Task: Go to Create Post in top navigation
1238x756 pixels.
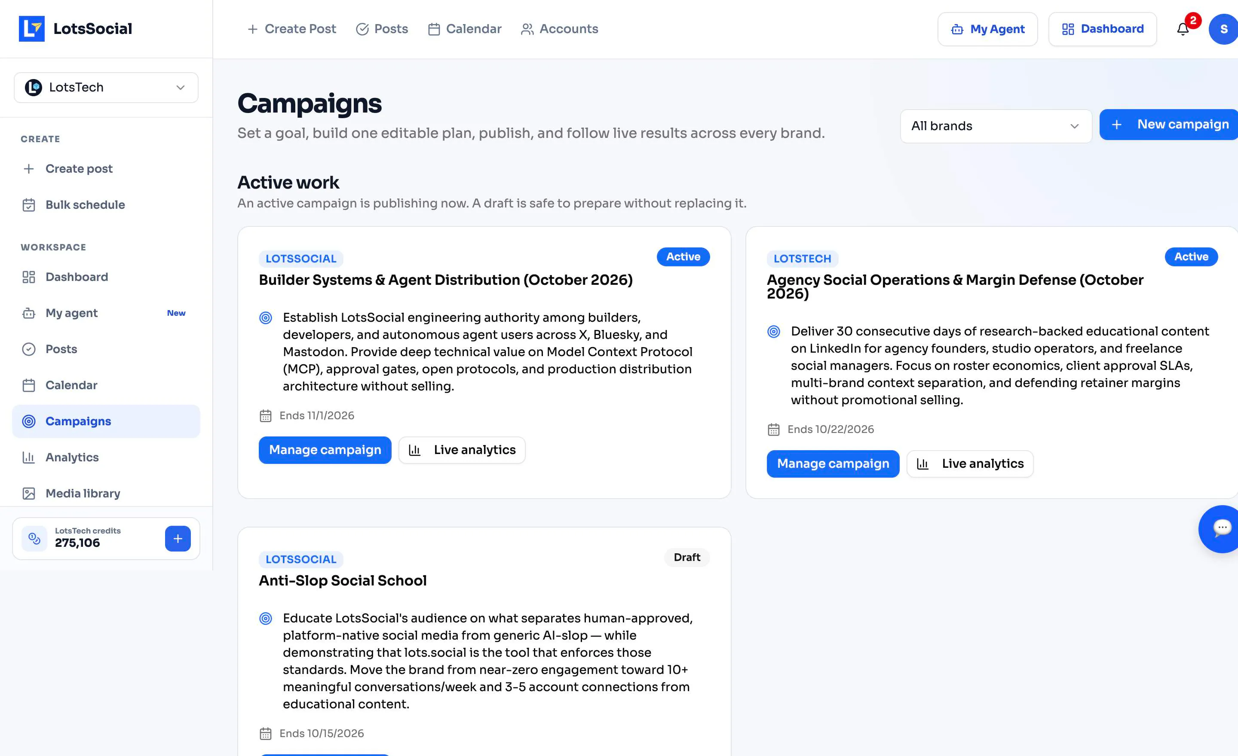Action: tap(291, 29)
